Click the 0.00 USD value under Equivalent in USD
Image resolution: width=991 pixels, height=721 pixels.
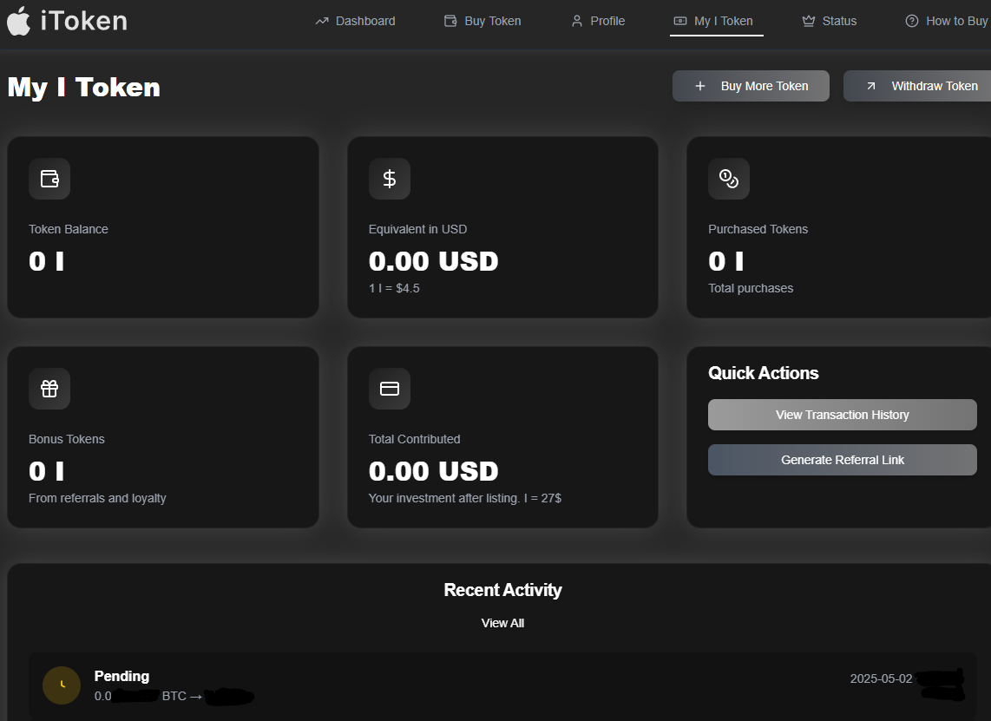(434, 261)
